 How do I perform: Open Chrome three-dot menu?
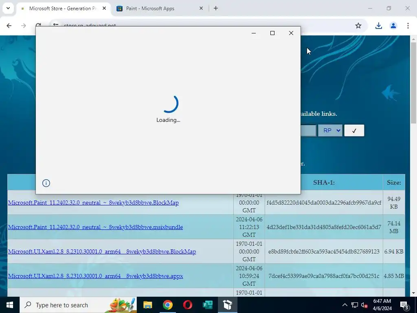point(408,26)
